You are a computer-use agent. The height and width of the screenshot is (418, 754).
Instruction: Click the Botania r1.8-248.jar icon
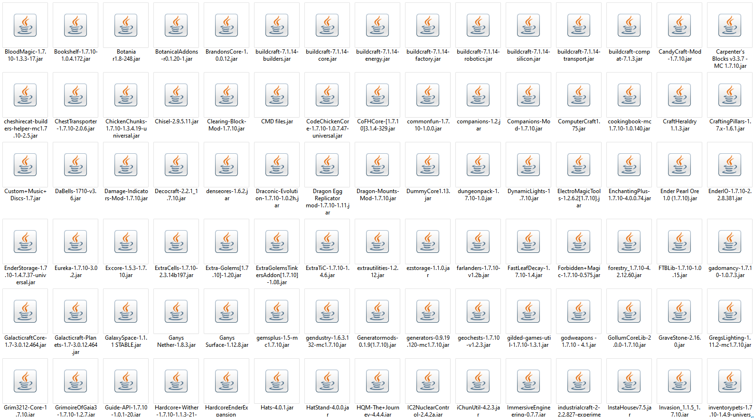point(126,25)
